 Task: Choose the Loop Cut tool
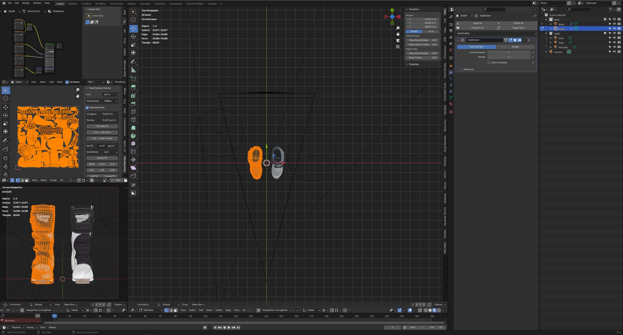coord(133,112)
